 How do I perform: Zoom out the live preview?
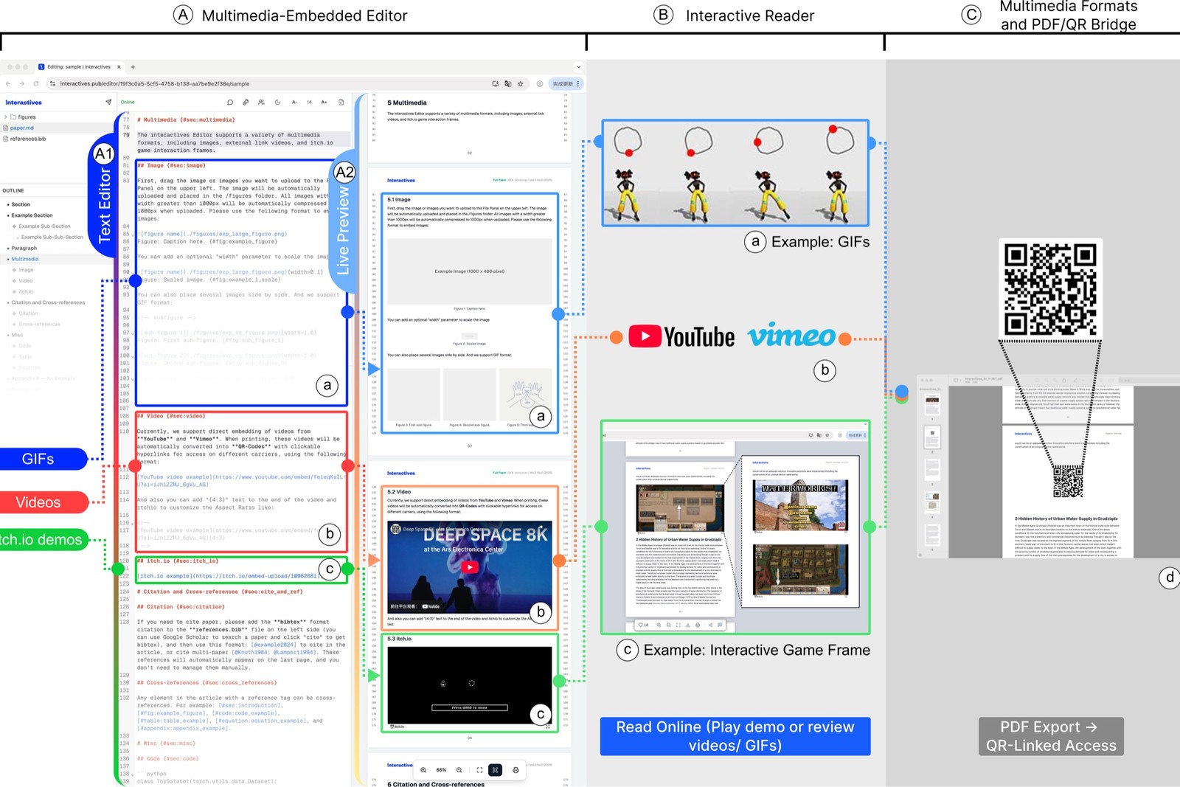coord(459,770)
